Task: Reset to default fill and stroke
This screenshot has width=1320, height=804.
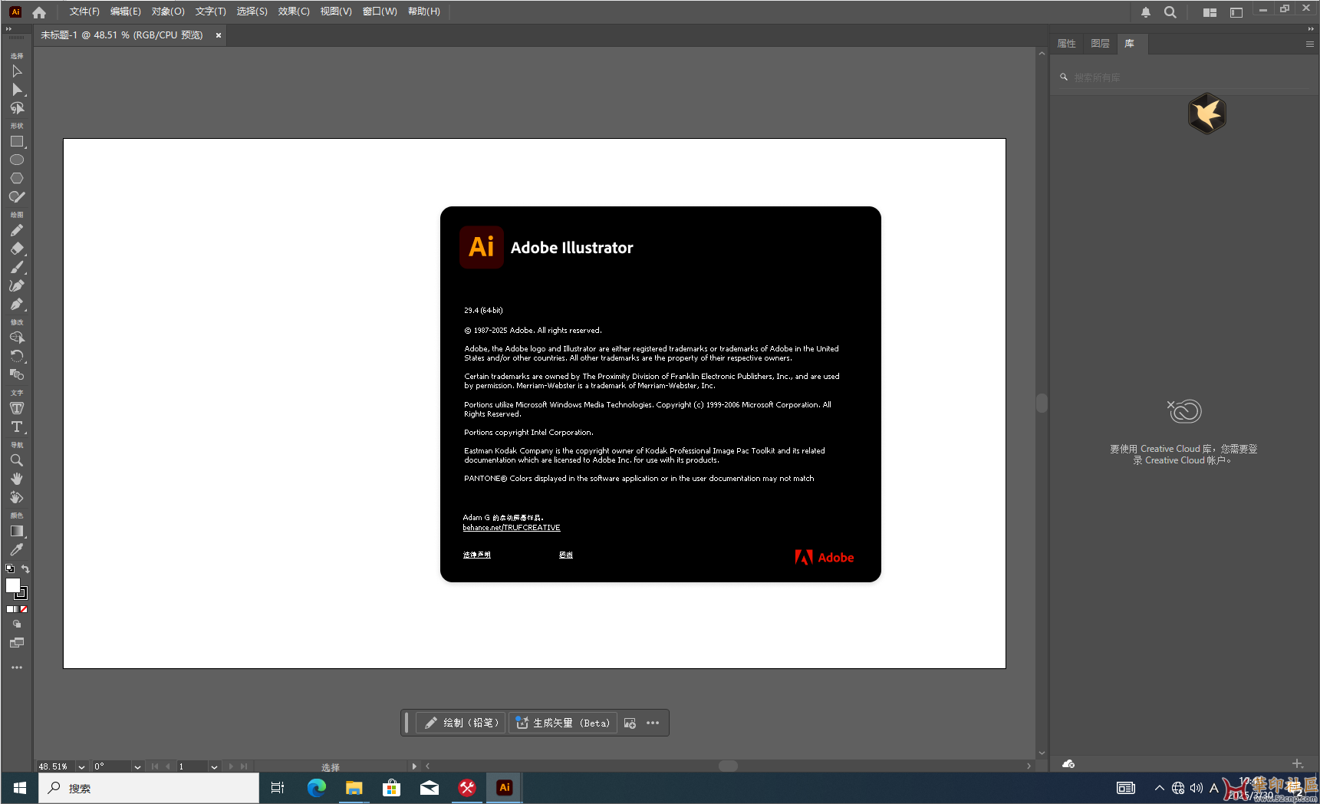Action: click(10, 568)
